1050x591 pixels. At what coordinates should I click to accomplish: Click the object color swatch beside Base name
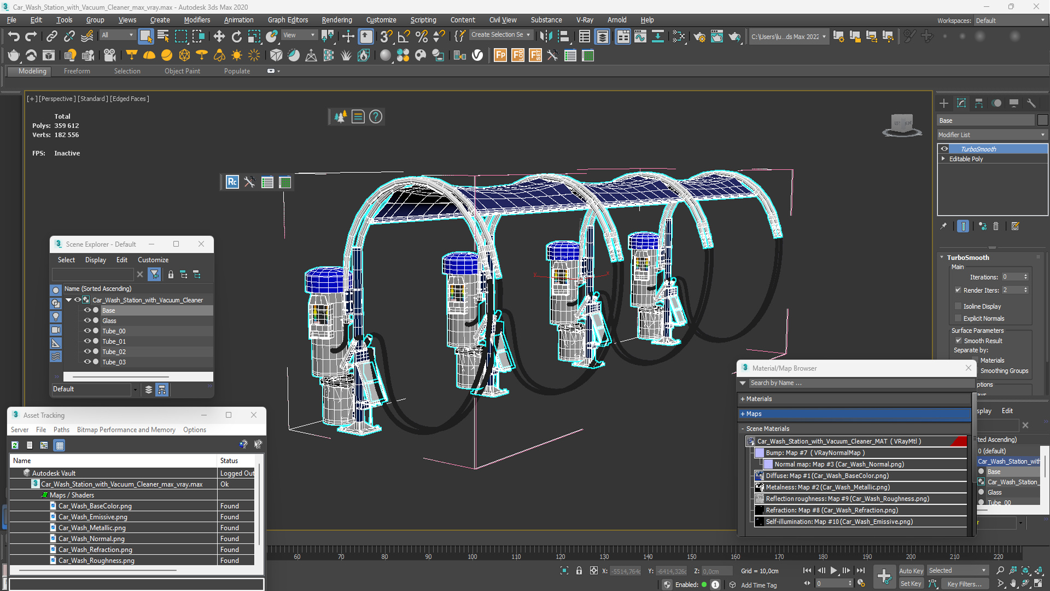1042,120
